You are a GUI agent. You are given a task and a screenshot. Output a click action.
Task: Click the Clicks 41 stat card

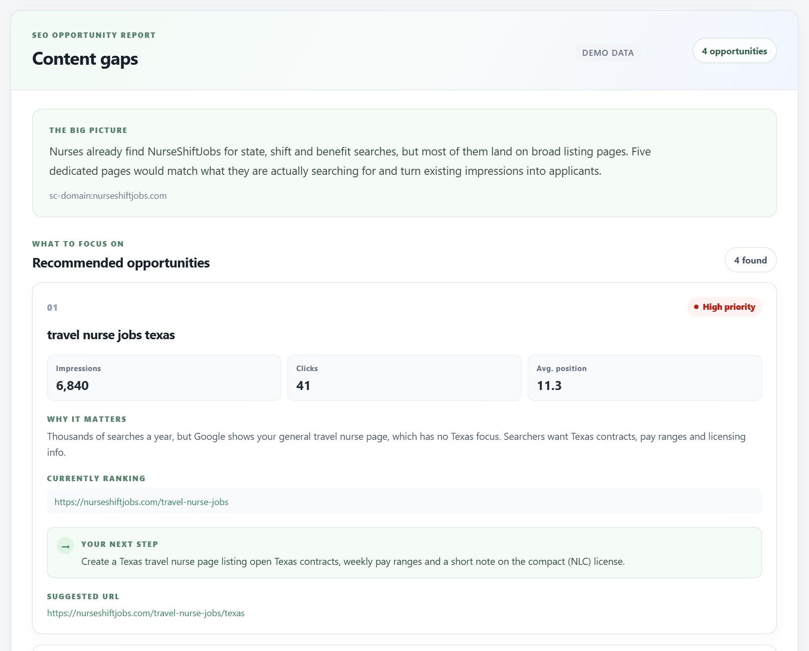[x=404, y=378]
